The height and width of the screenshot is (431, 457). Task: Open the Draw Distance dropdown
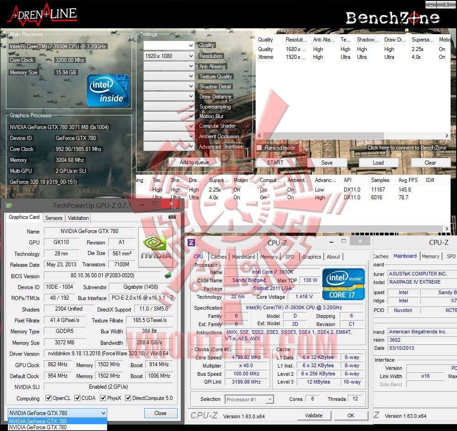169,96
